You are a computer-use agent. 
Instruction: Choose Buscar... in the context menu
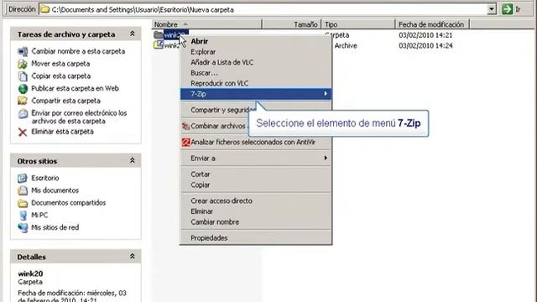[x=256, y=73]
